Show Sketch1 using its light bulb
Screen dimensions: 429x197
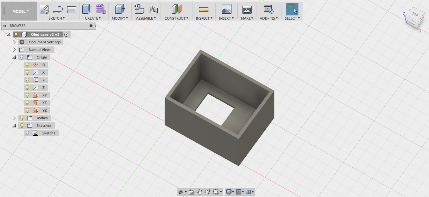(x=28, y=133)
